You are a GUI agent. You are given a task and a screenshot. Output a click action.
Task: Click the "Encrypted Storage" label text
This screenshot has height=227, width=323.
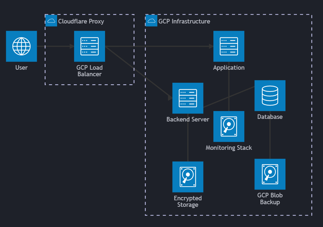(x=188, y=201)
